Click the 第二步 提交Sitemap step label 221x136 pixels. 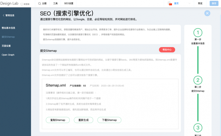pyautogui.click(x=198, y=89)
